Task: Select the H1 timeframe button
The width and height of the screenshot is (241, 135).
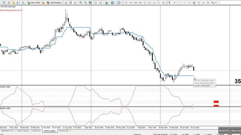Action: pyautogui.click(x=145, y=3)
